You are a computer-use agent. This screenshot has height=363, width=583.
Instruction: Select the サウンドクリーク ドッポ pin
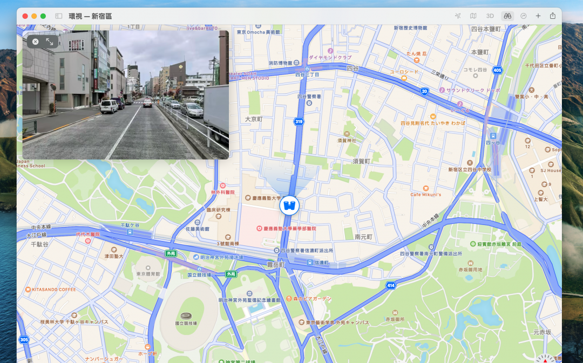point(442,90)
